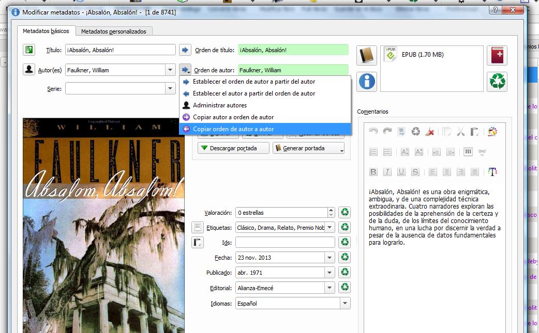Toggle strikethrough formatting
The width and height of the screenshot is (539, 333).
[415, 172]
